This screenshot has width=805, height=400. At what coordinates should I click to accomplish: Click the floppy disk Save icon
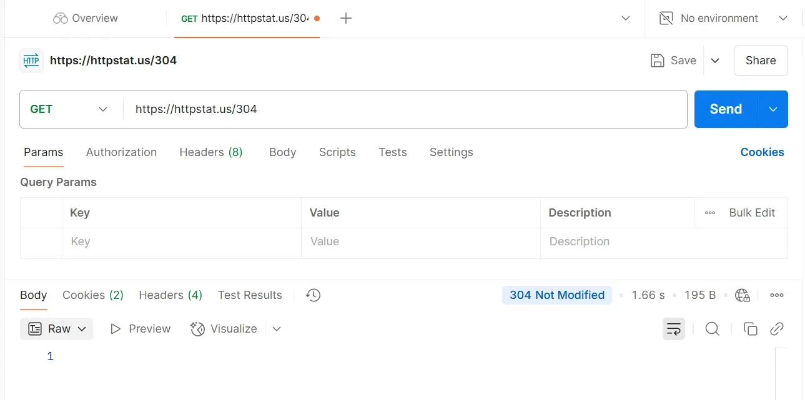click(x=657, y=61)
